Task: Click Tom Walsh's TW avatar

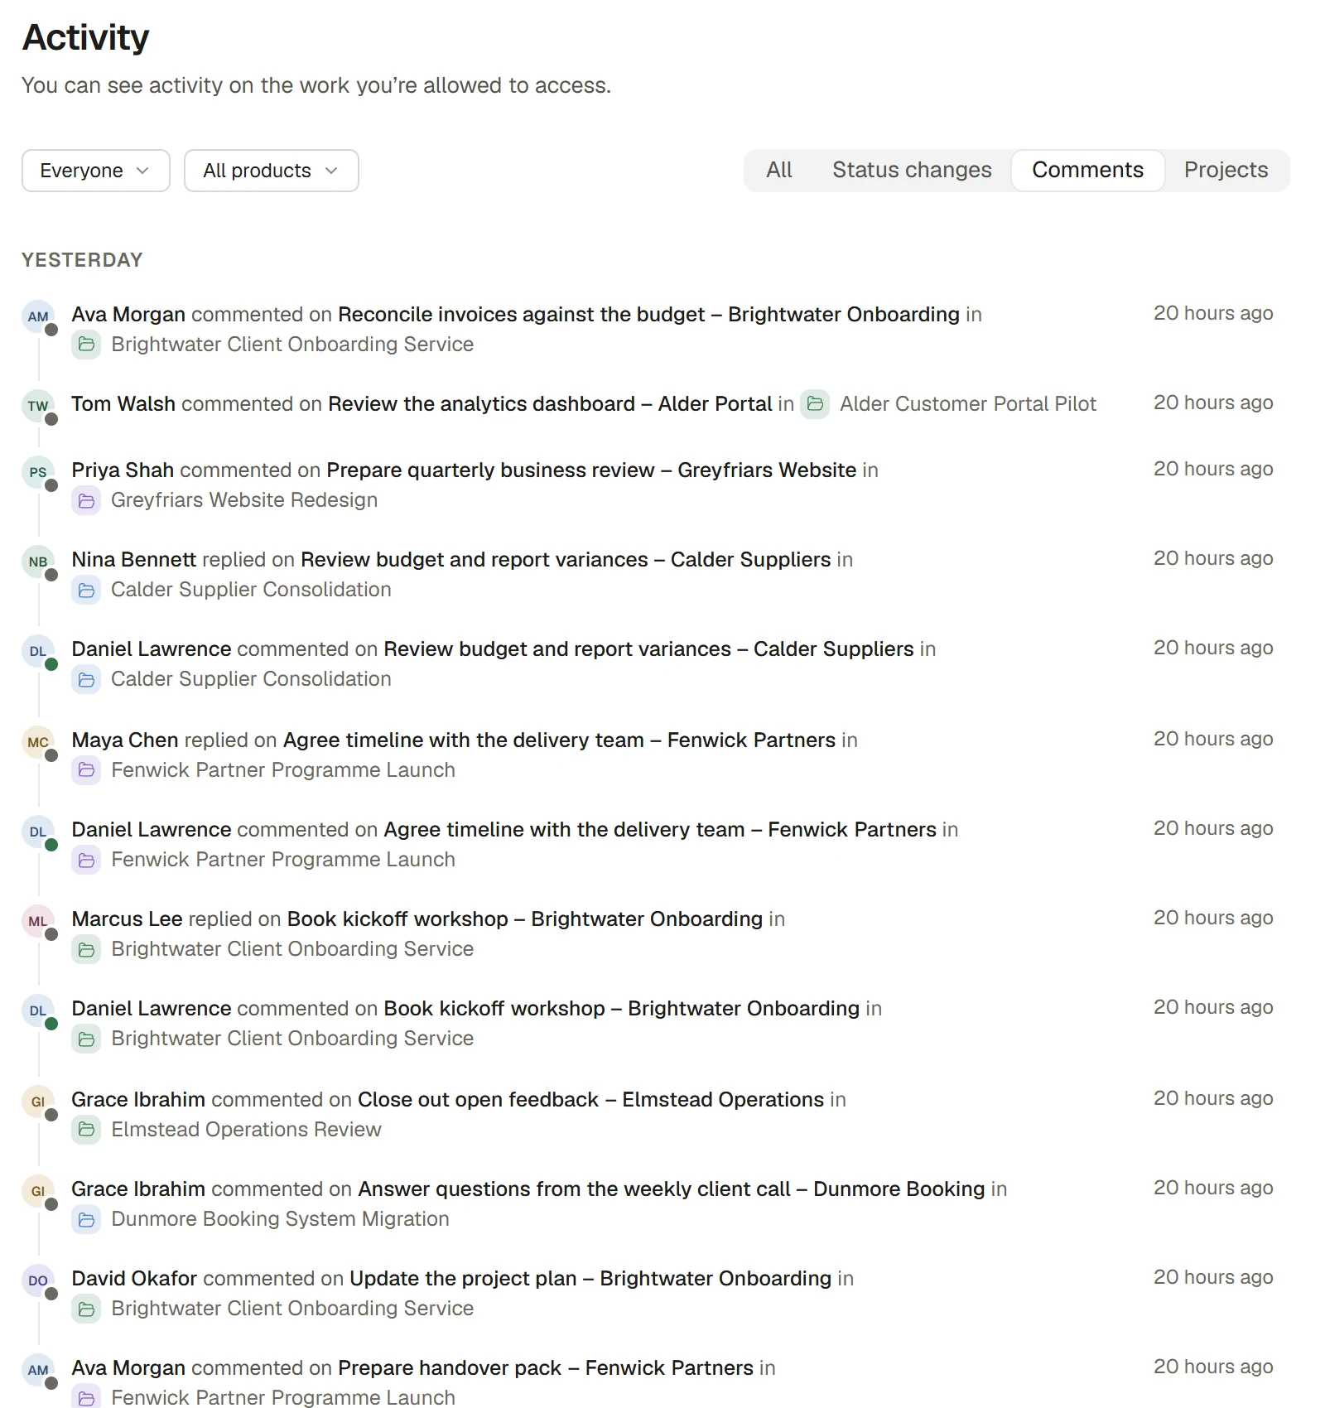Action: coord(38,406)
